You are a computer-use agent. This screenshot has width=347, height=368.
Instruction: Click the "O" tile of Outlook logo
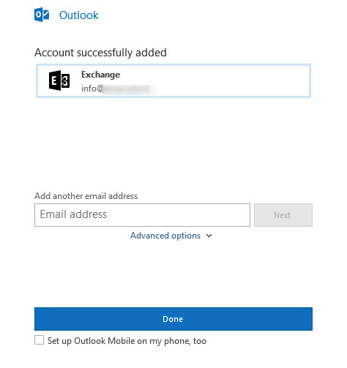coord(38,15)
